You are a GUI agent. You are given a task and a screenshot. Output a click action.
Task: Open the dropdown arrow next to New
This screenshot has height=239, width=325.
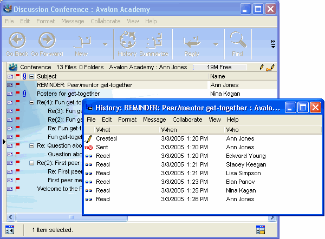(105, 44)
